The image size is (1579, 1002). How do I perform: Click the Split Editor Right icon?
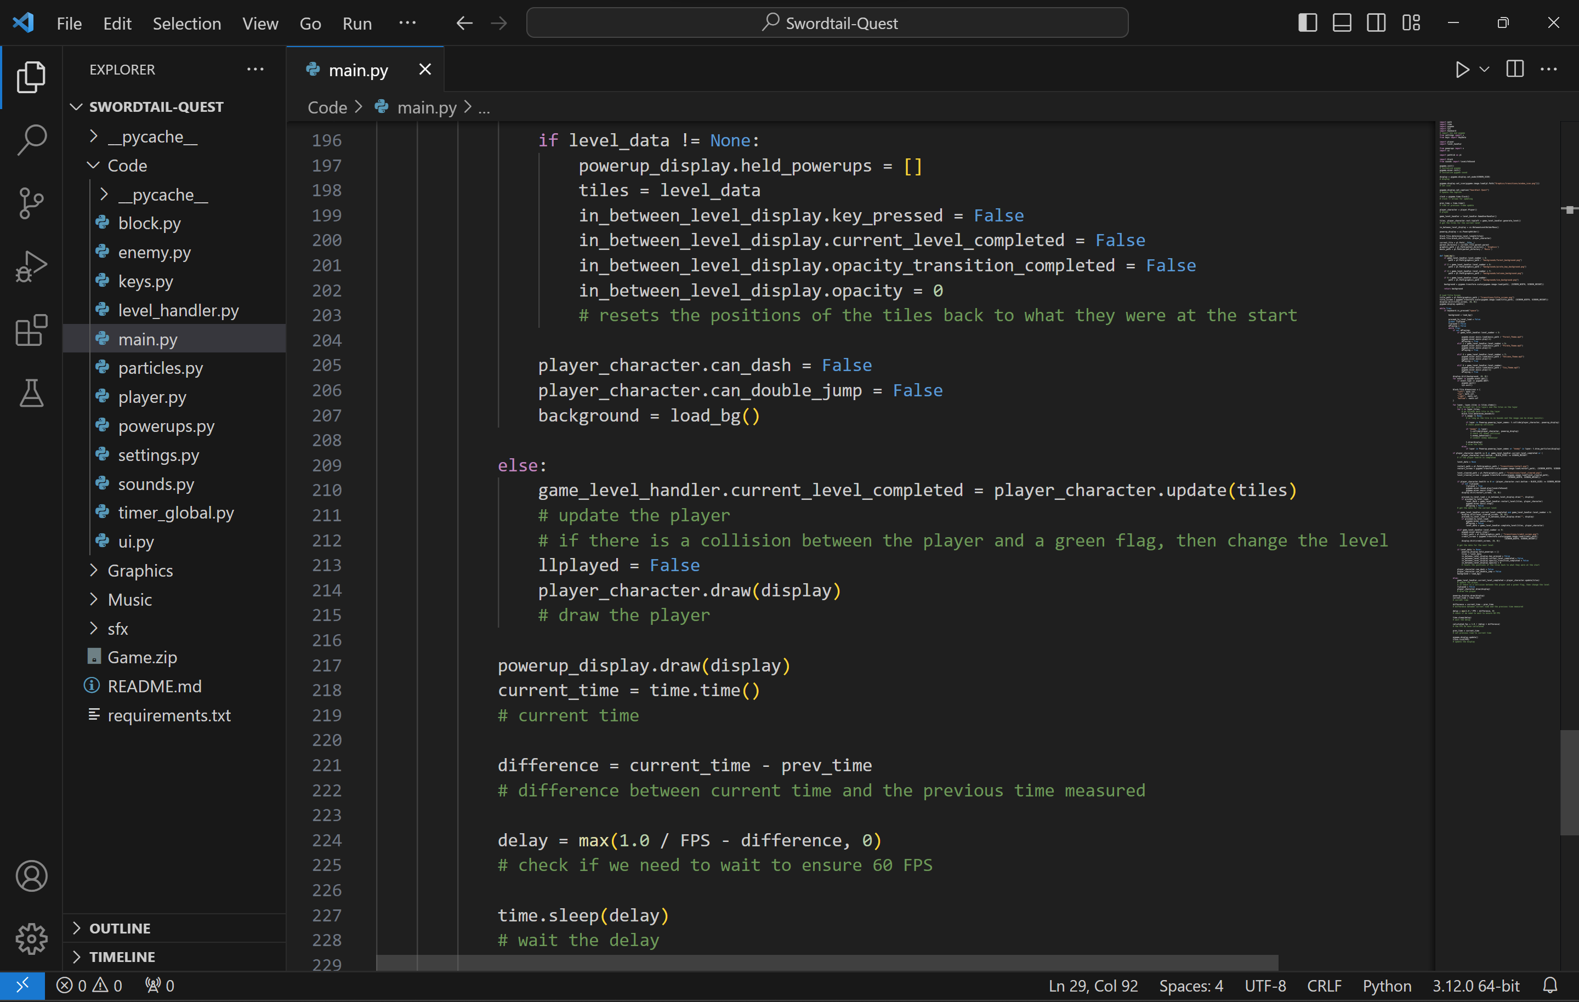pos(1515,70)
